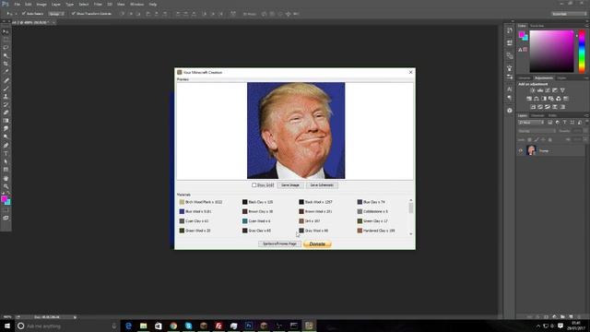Hide the layer using its eye icon
Image resolution: width=590 pixels, height=332 pixels.
point(521,150)
